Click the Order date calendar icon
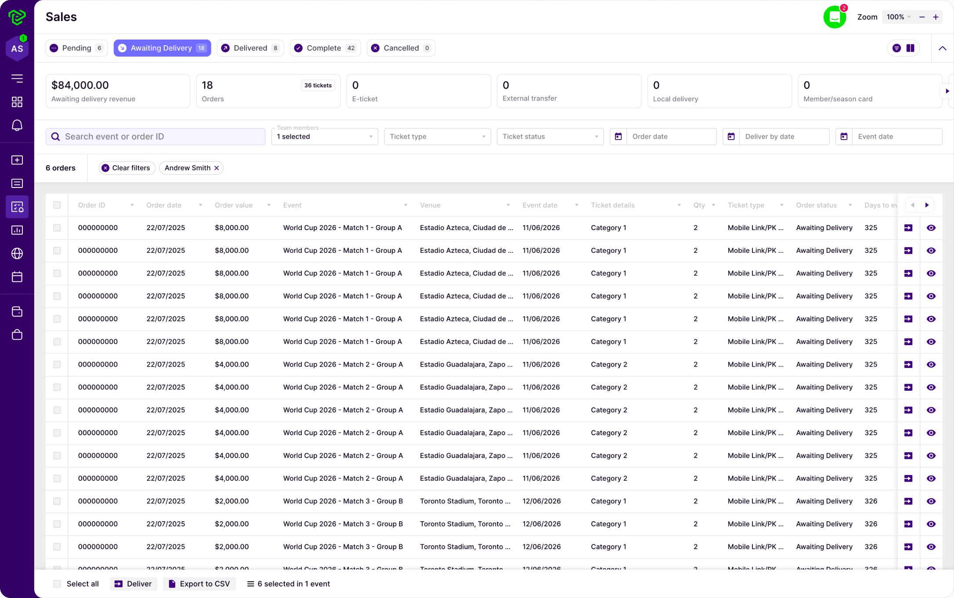The width and height of the screenshot is (954, 598). [618, 137]
